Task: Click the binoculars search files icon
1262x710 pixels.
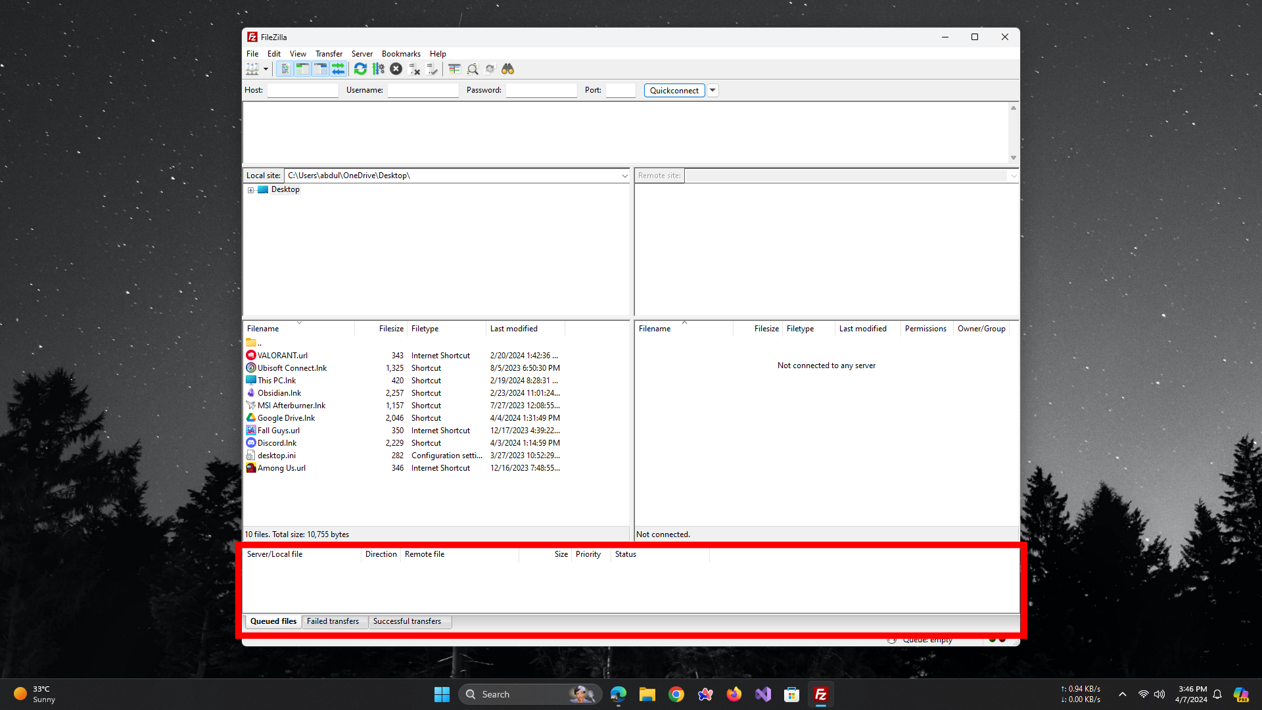Action: 507,69
